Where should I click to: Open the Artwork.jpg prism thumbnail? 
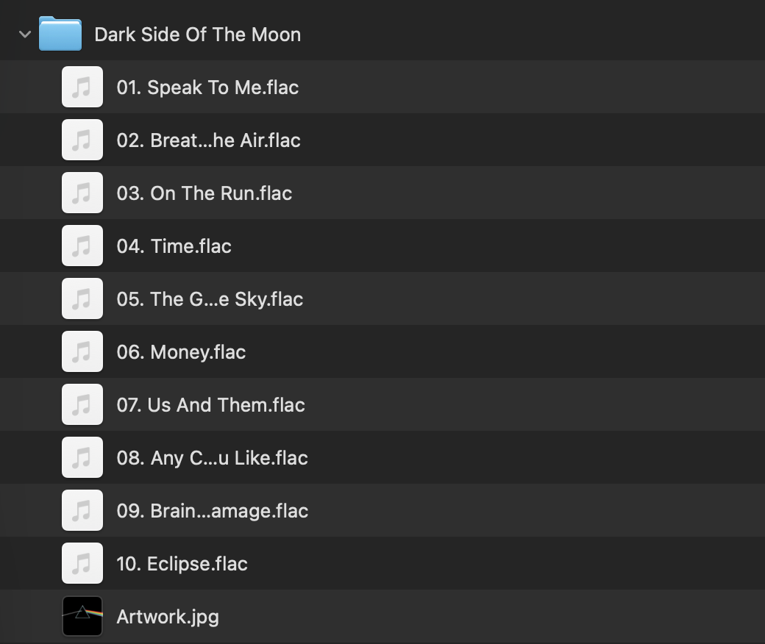pos(82,616)
